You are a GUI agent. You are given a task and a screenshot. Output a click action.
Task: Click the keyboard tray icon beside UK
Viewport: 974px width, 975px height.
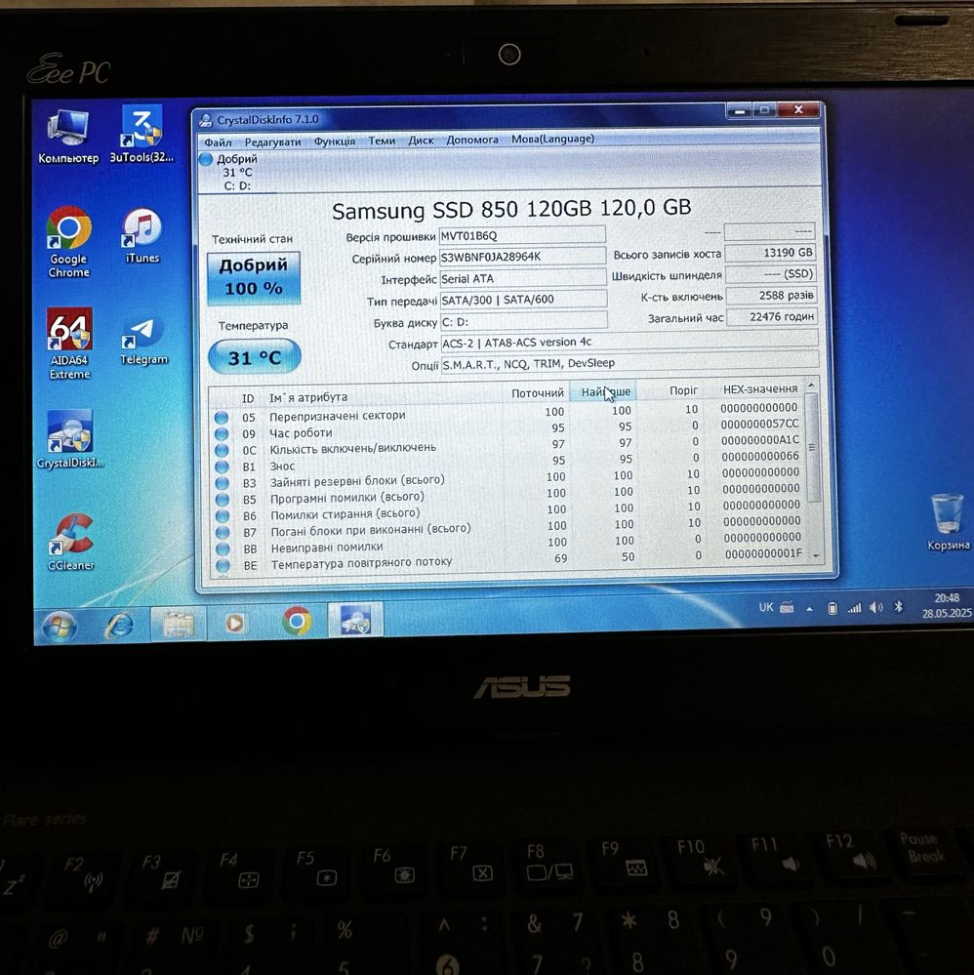(x=787, y=607)
